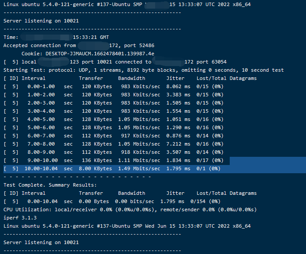Click the 'Starting Test: protocol: UDP' line

coord(144,70)
